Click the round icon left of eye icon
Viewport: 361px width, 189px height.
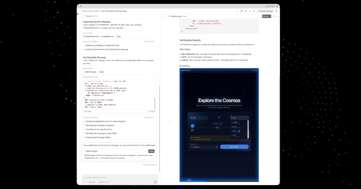click(x=241, y=11)
